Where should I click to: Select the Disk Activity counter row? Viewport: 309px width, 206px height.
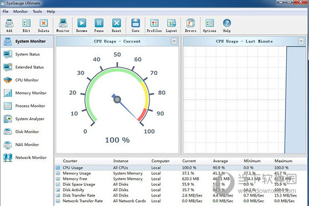click(181, 190)
